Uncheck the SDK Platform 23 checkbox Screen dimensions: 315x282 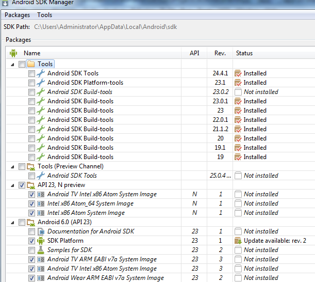(31, 241)
